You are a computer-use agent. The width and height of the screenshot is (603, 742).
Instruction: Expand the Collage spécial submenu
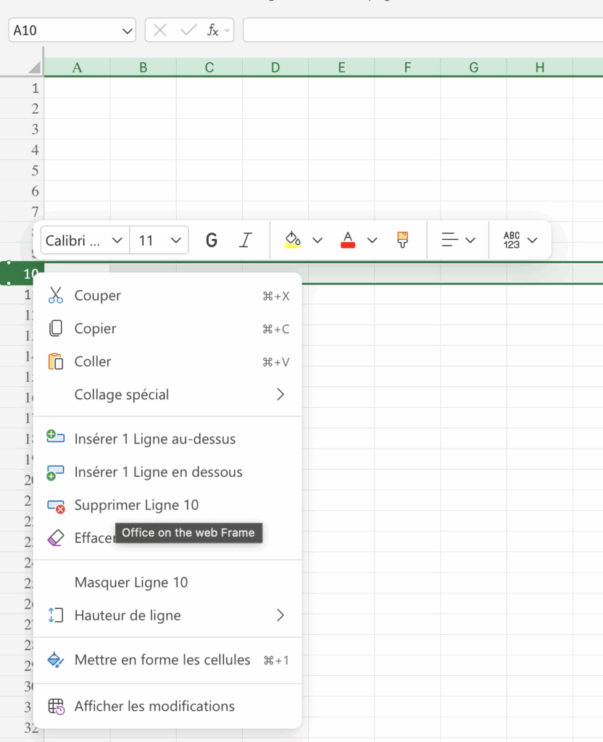click(280, 395)
